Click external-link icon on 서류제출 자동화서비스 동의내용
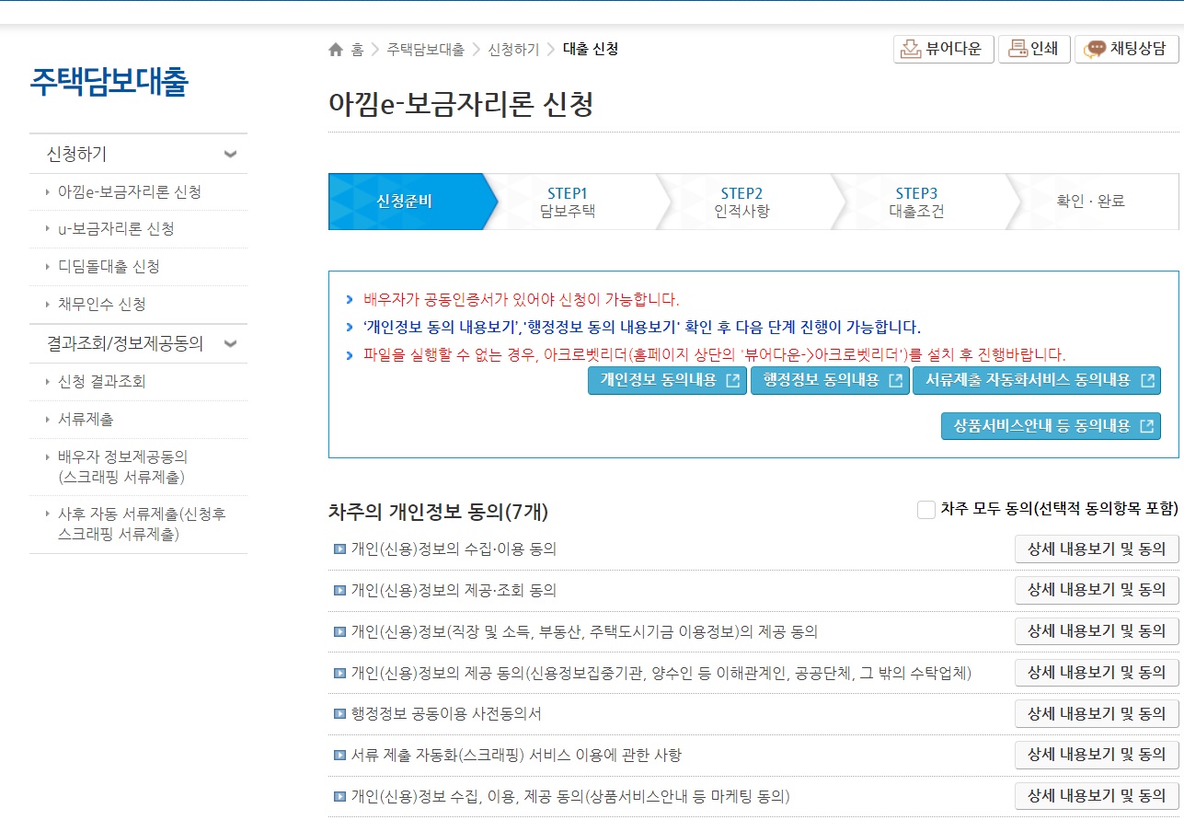The image size is (1184, 820). point(1147,381)
